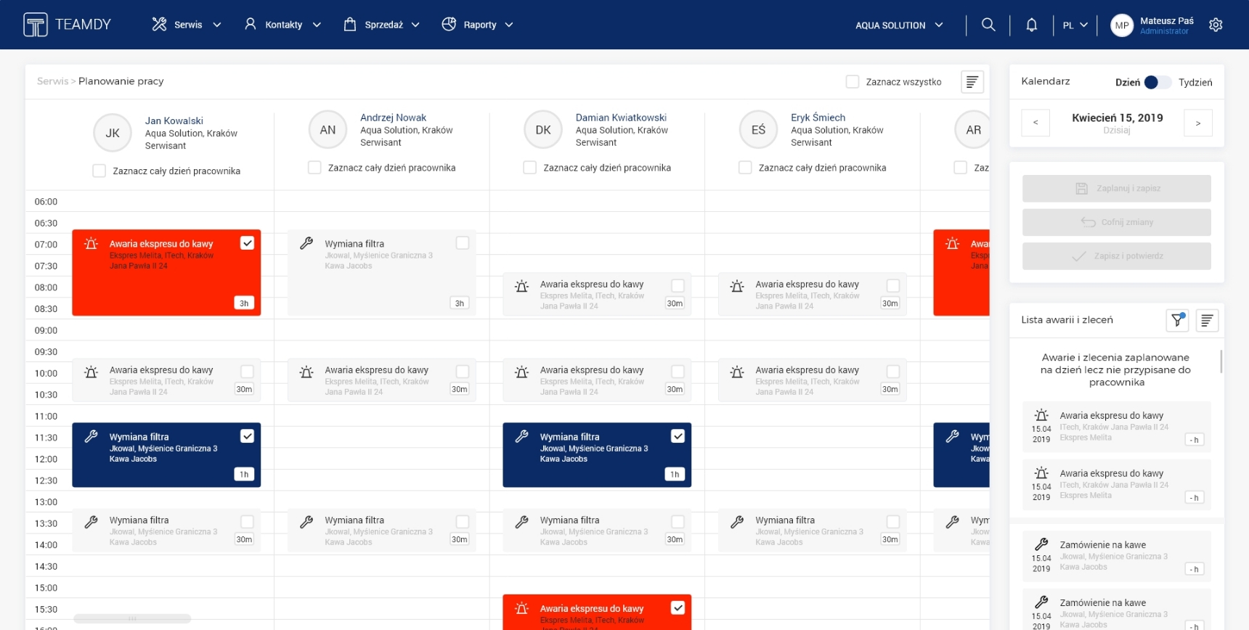
Task: Expand the AQUA SOLUTION company dropdown
Action: pos(899,25)
